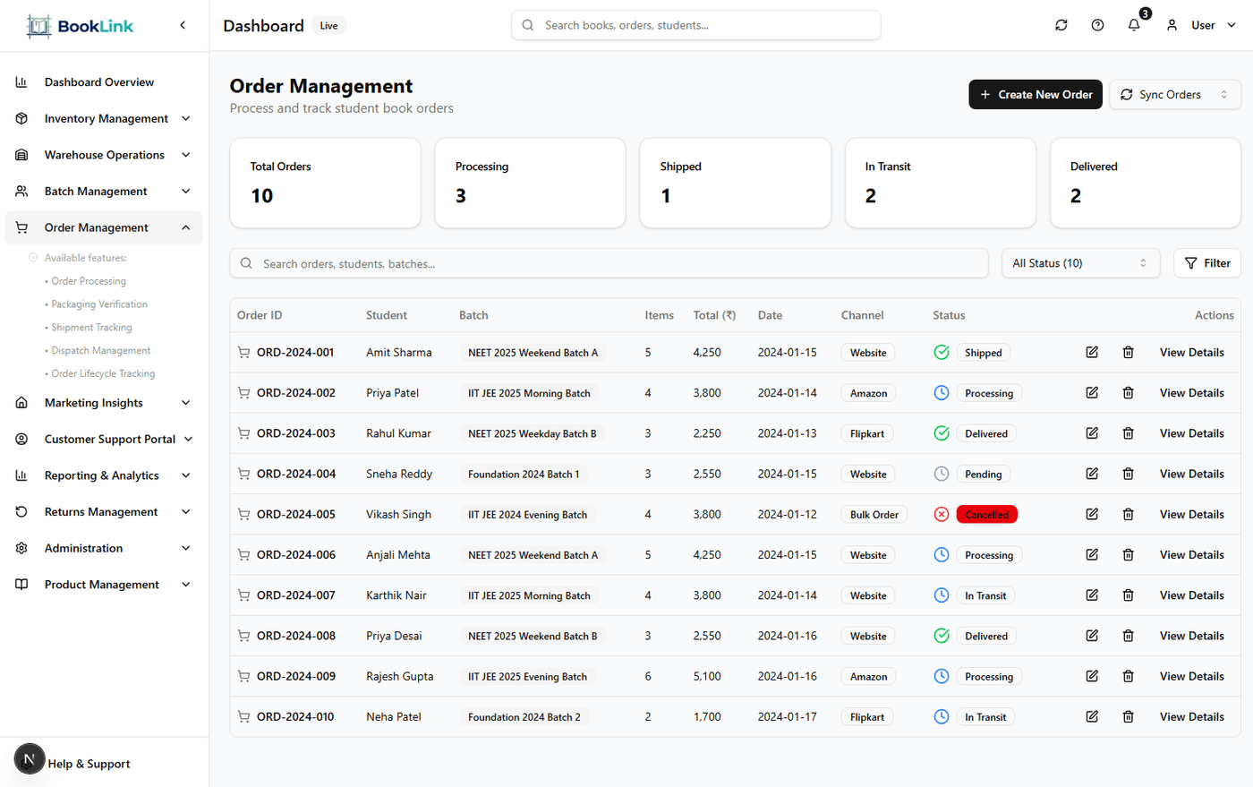Click the search orders input field
Image resolution: width=1253 pixels, height=787 pixels.
pos(609,262)
